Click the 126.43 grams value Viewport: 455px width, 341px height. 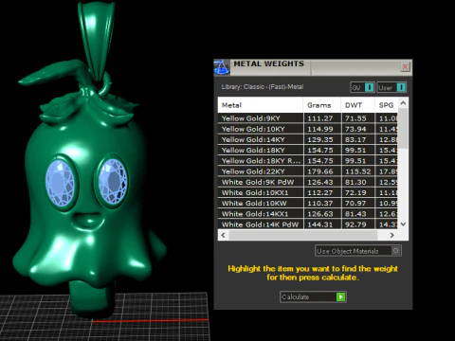click(320, 182)
